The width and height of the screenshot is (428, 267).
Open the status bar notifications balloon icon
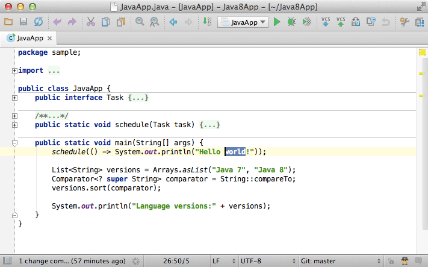click(x=418, y=261)
